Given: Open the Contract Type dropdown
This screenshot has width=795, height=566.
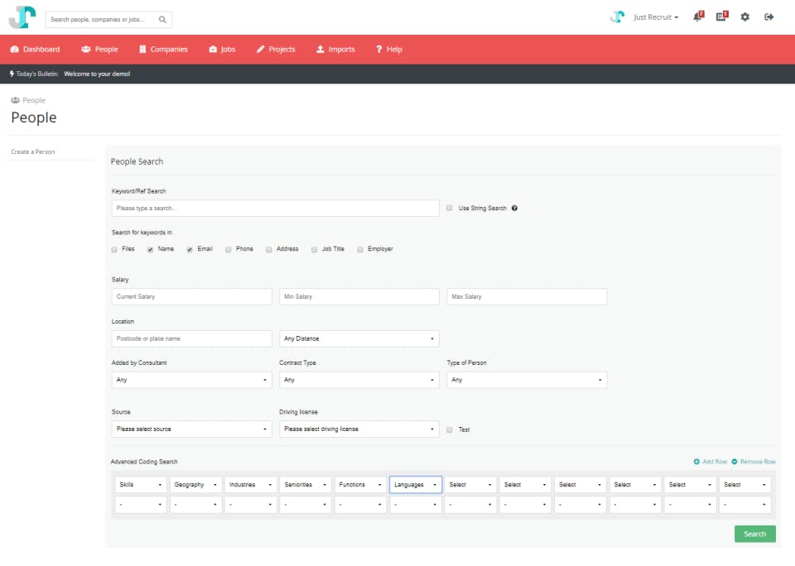Looking at the screenshot, I should click(x=359, y=380).
